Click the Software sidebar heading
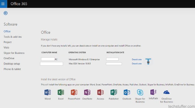This screenshot has height=108, width=195. coord(11,24)
